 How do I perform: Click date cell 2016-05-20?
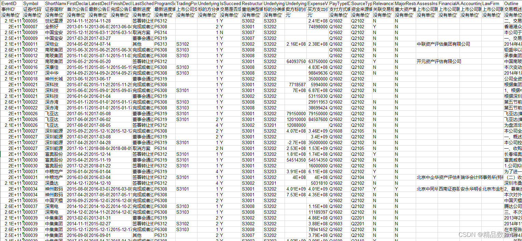click(x=99, y=61)
